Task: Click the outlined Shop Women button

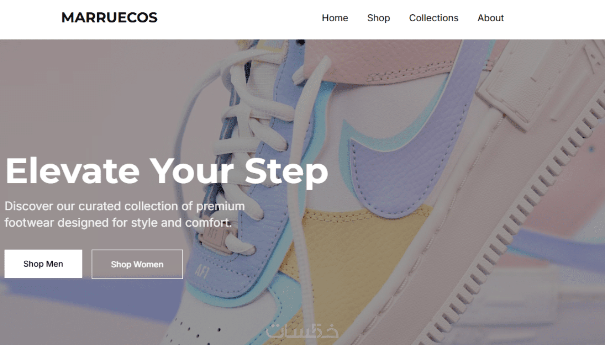Action: 137,264
